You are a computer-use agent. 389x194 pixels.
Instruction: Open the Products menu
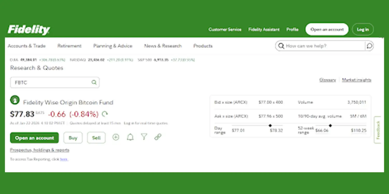click(203, 46)
